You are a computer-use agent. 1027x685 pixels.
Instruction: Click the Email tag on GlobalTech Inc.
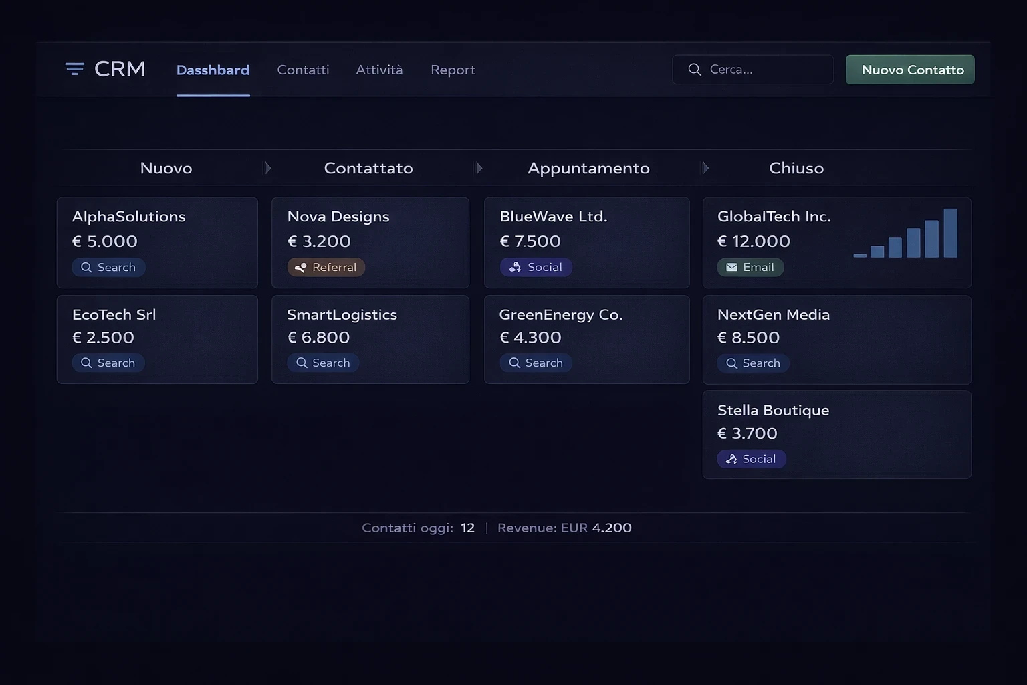[x=750, y=268]
